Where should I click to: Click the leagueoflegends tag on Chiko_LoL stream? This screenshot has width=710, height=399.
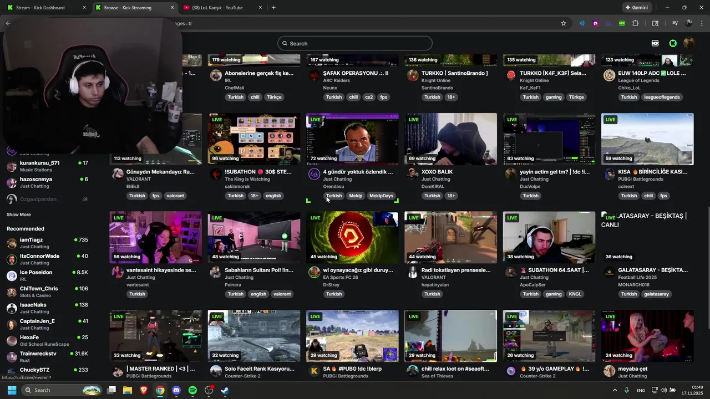662,97
